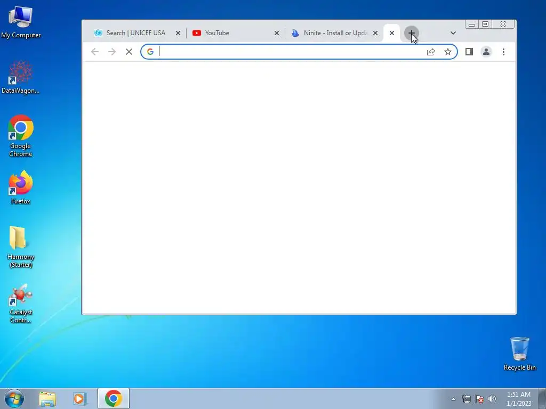Open the Chrome three-dot menu
The image size is (546, 409).
coord(503,52)
